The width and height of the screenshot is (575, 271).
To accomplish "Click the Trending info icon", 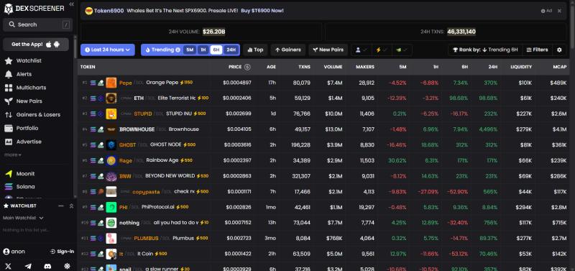I will pyautogui.click(x=178, y=50).
